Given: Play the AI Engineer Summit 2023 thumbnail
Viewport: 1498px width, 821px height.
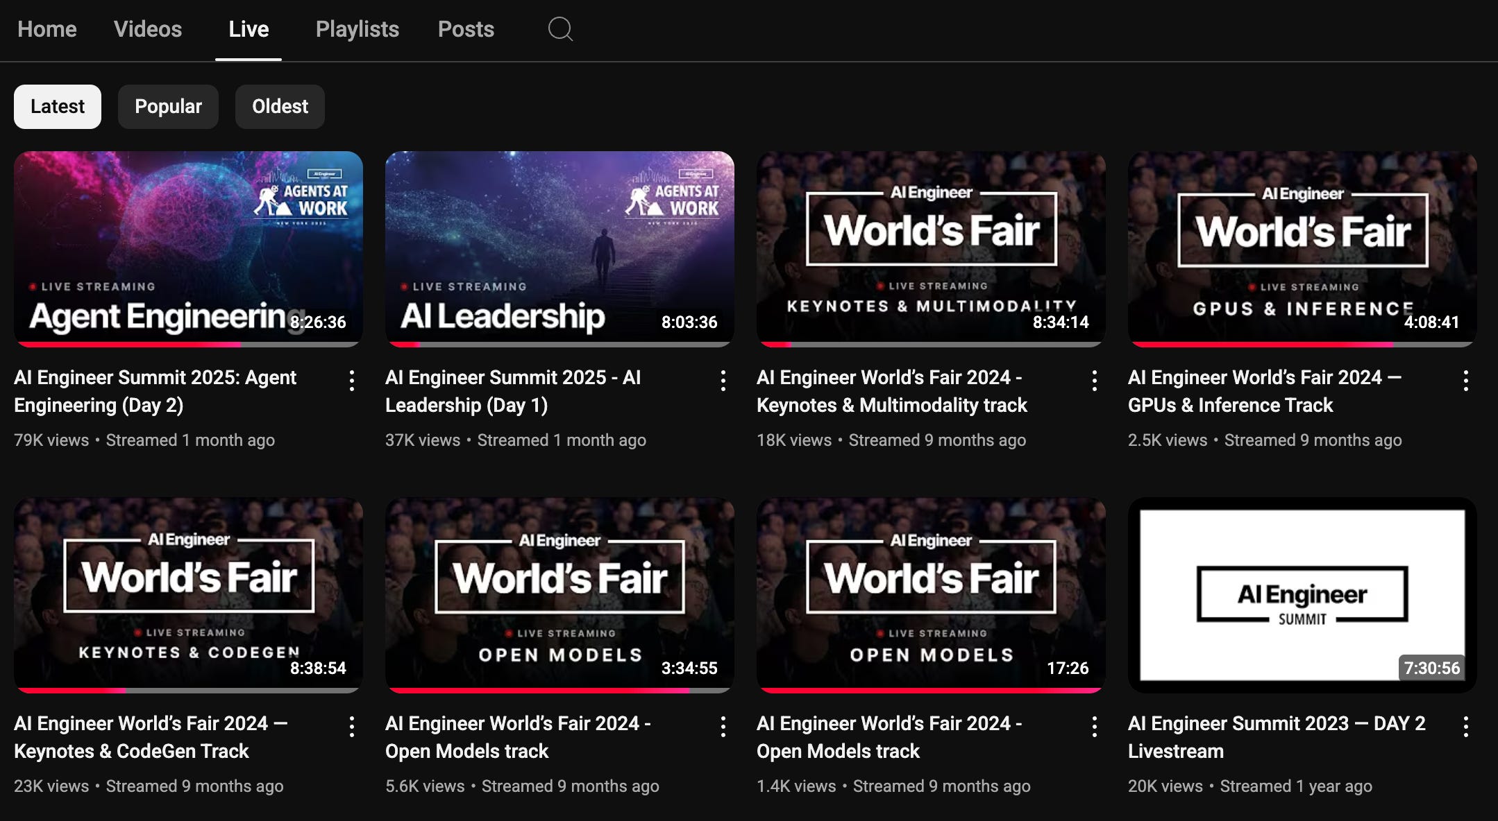Looking at the screenshot, I should 1302,595.
